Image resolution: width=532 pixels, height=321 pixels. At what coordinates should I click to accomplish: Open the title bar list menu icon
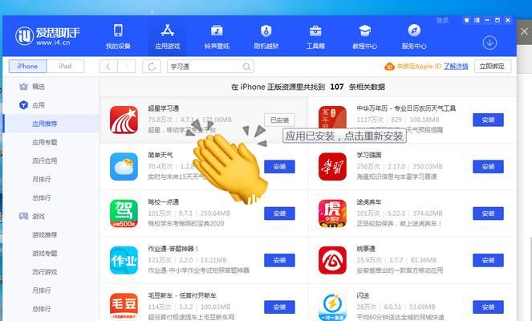click(x=477, y=20)
